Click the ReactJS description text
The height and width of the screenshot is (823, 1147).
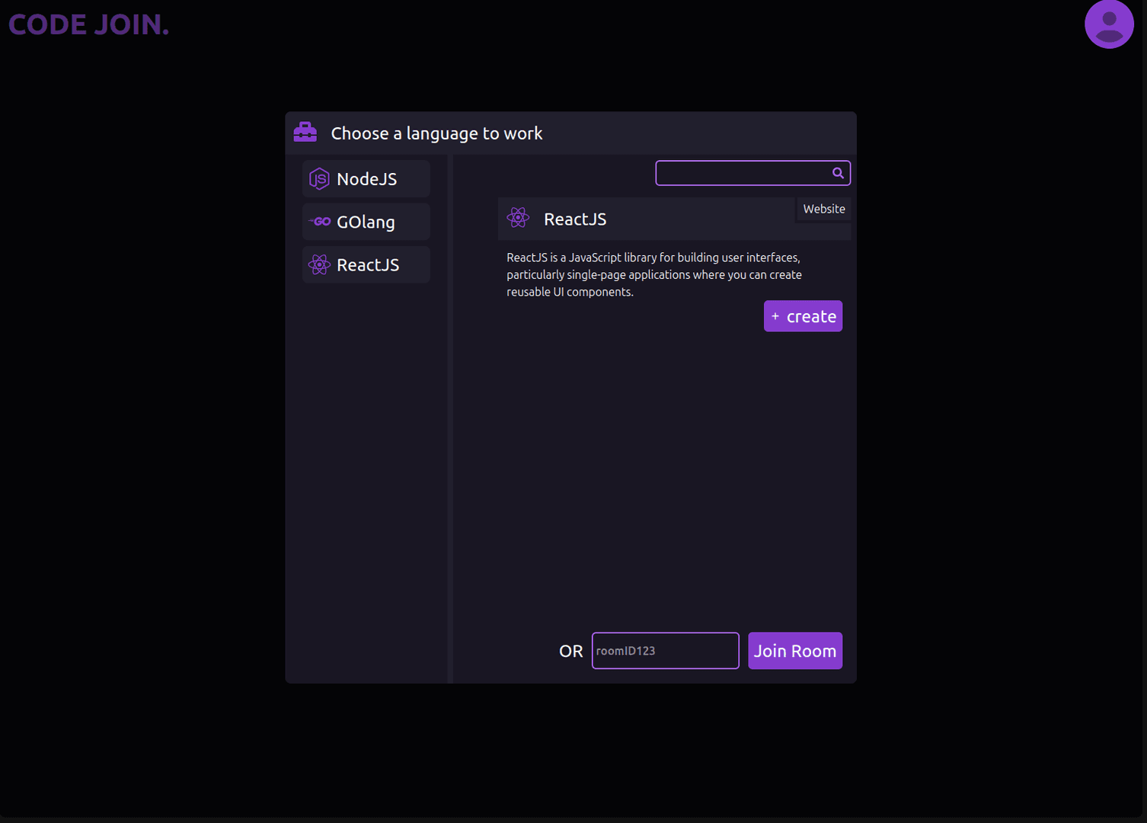[x=654, y=275]
